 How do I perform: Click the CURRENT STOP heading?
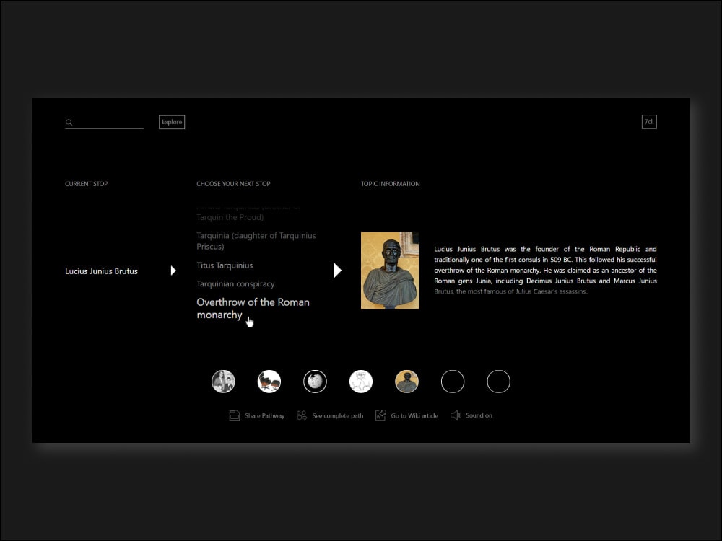tap(86, 183)
